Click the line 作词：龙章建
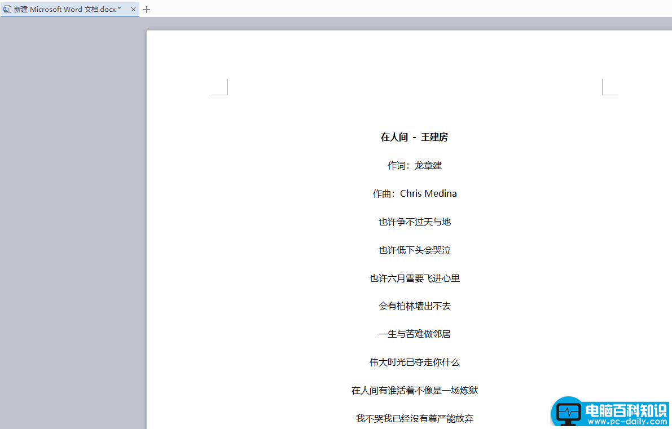The width and height of the screenshot is (672, 429). pyautogui.click(x=415, y=165)
